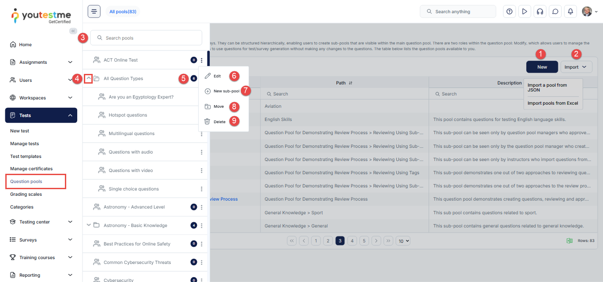Click the play video tutorial icon
This screenshot has height=282, width=603.
point(524,11)
